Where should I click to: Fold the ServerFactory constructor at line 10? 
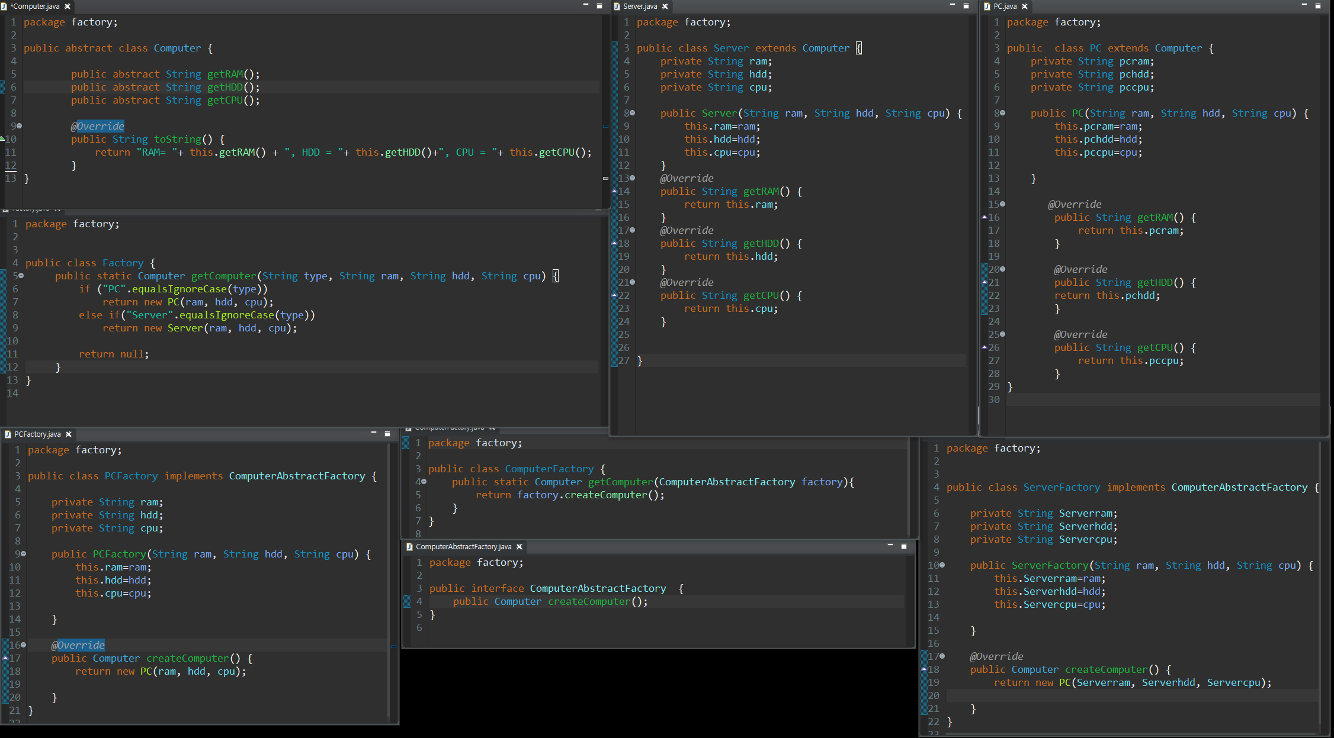tap(942, 565)
